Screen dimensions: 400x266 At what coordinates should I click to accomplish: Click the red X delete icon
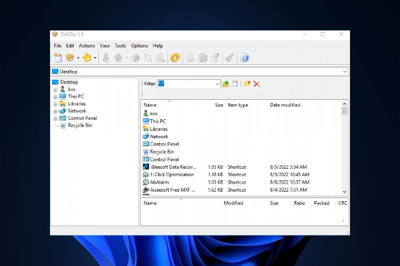tap(256, 84)
